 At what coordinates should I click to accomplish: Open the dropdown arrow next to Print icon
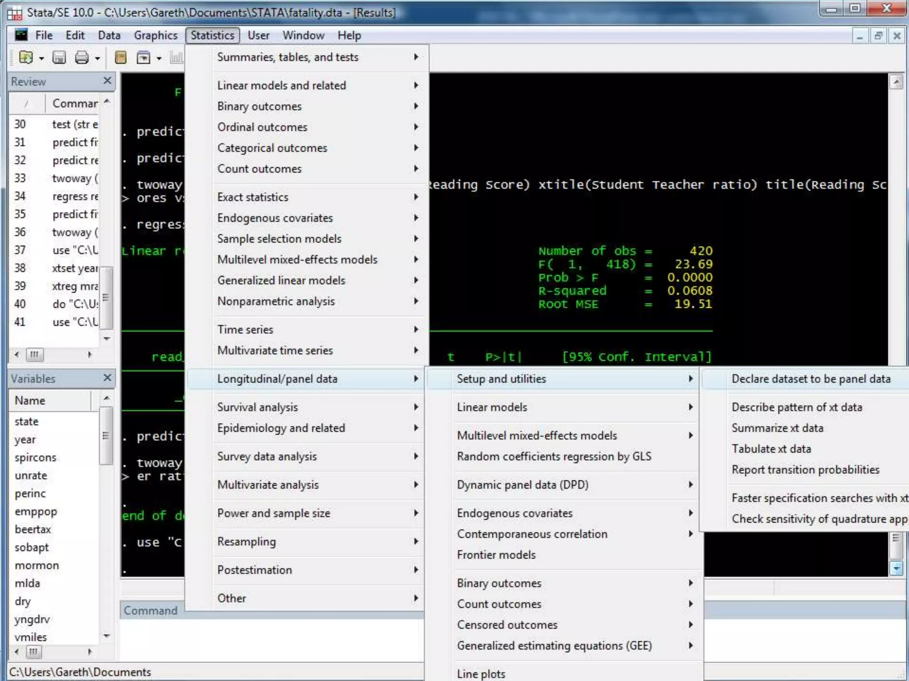pyautogui.click(x=97, y=59)
